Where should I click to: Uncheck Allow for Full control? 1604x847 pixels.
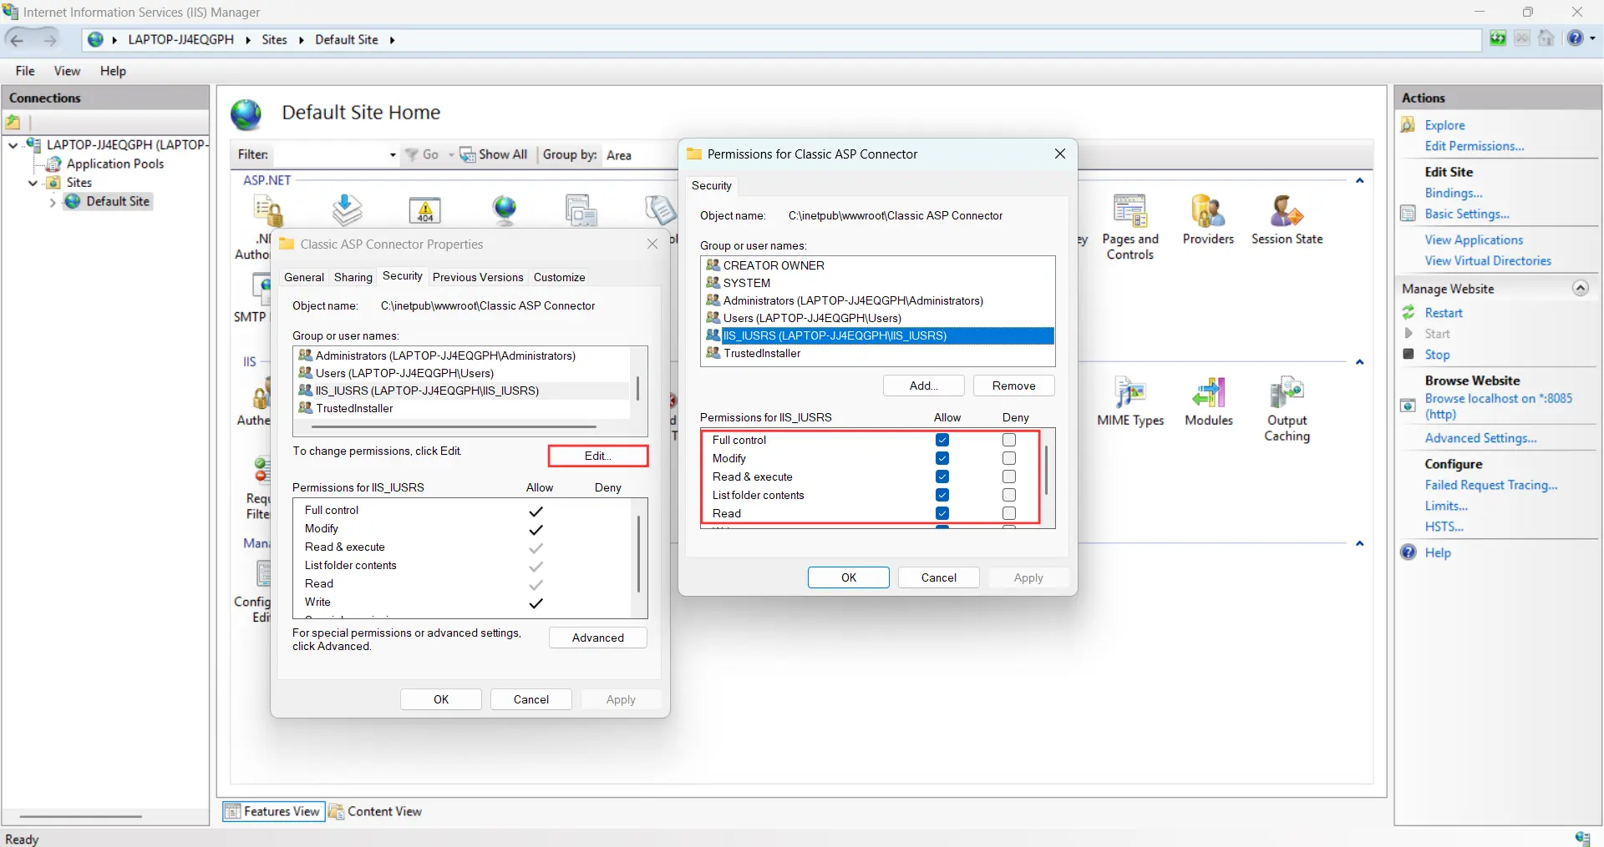[942, 440]
